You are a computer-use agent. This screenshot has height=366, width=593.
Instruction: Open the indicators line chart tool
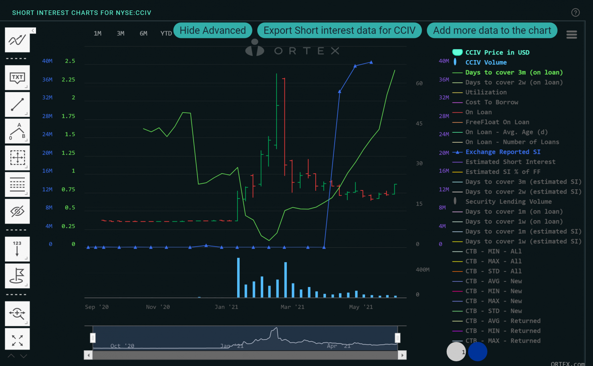pos(17,40)
